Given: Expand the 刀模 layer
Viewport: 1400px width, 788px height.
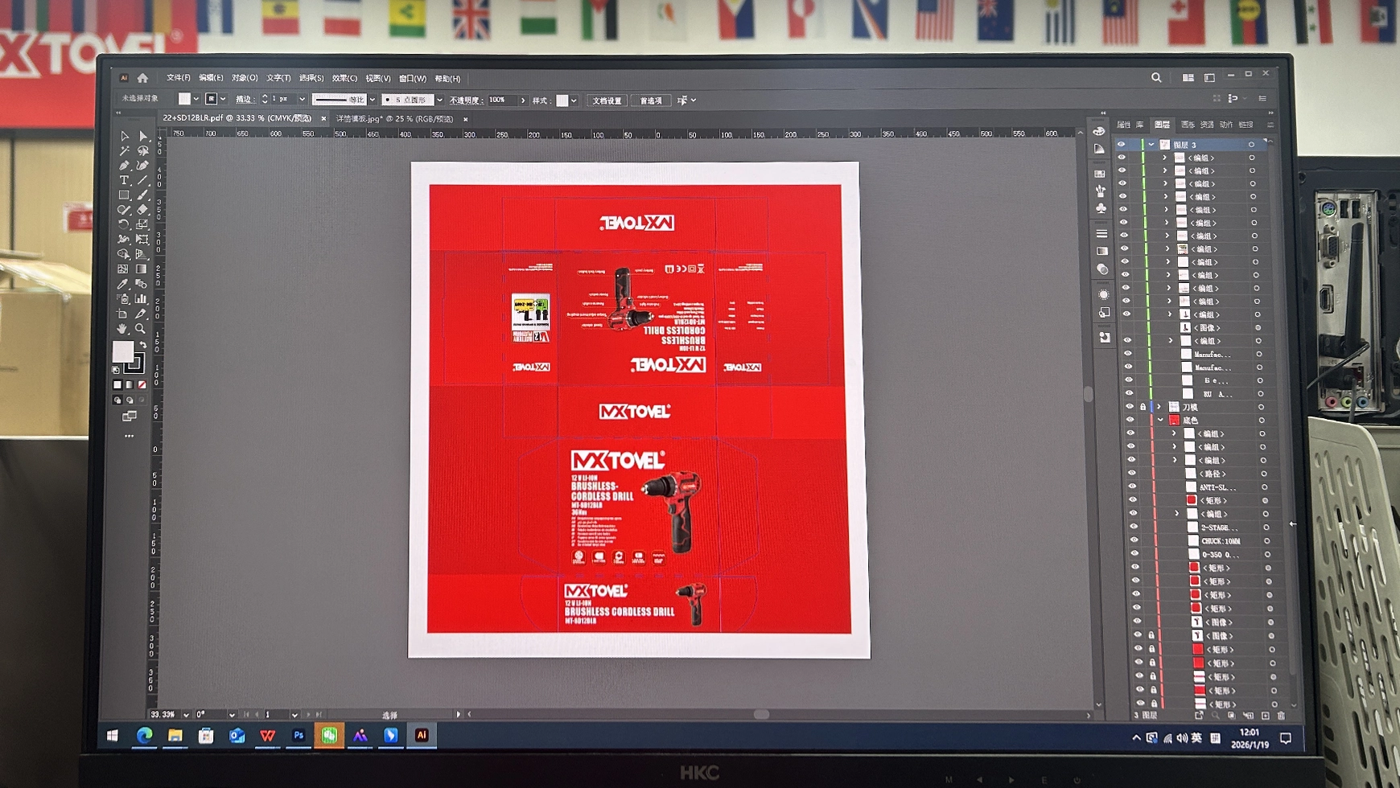Looking at the screenshot, I should (x=1159, y=407).
